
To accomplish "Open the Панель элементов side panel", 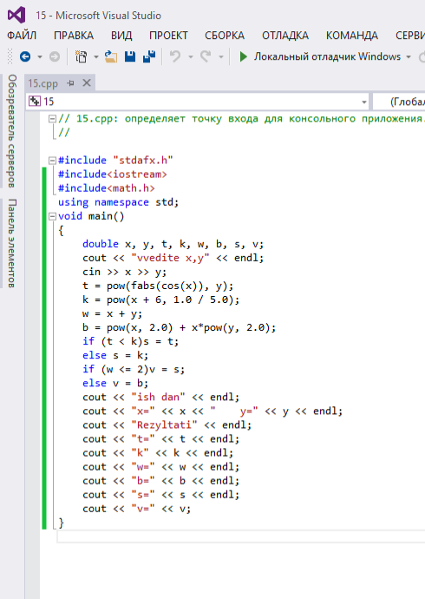I will (12, 243).
